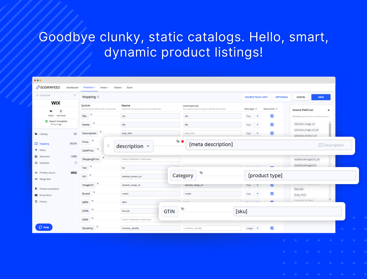Image resolution: width=367 pixels, height=279 pixels.
Task: Open the Dashboard tab
Action: pyautogui.click(x=72, y=87)
